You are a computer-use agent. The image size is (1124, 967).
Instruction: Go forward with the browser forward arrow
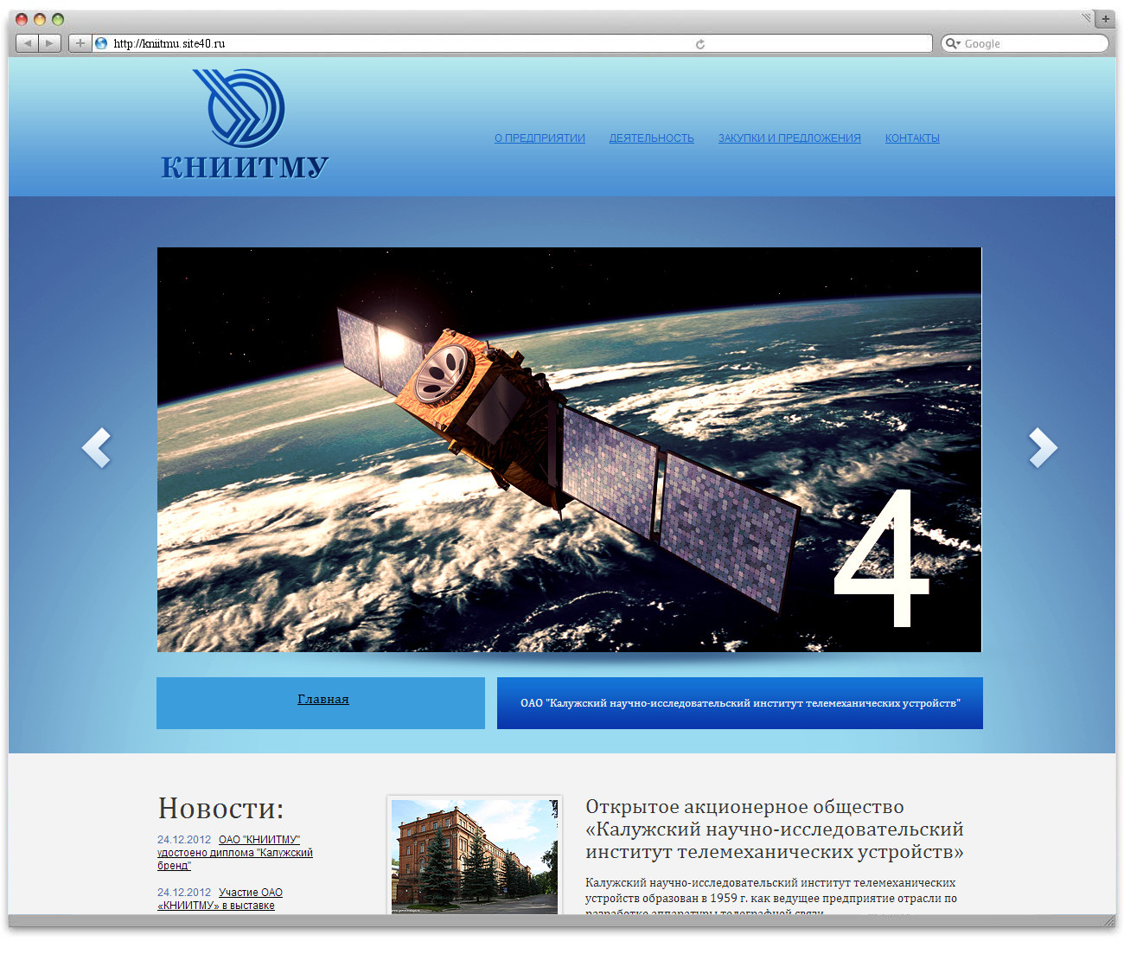(x=50, y=43)
